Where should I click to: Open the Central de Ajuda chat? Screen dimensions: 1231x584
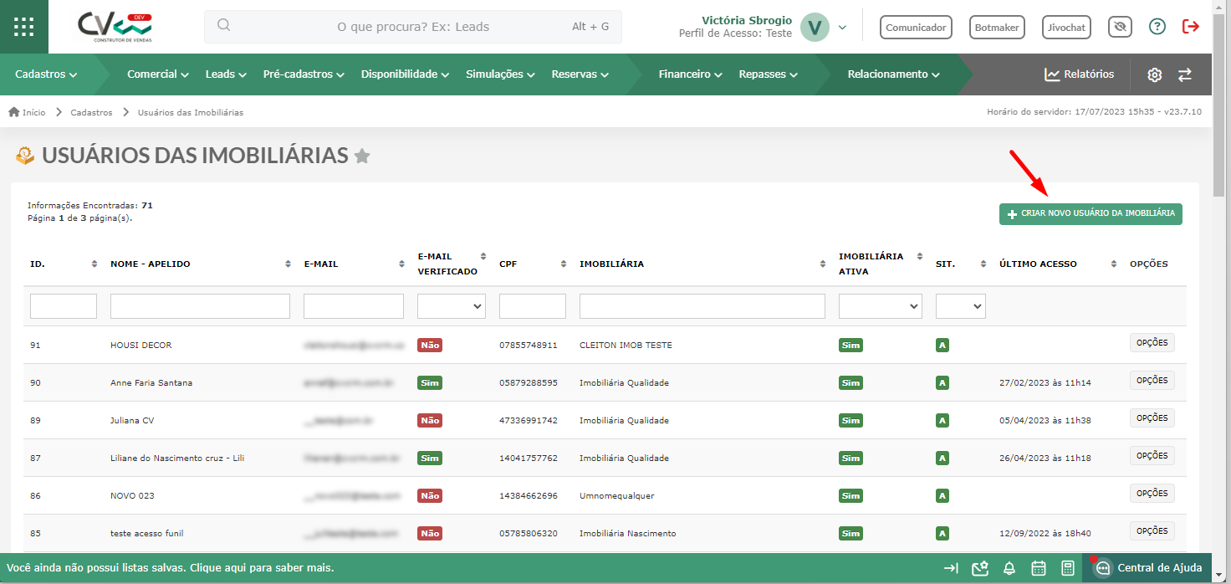coord(1148,568)
